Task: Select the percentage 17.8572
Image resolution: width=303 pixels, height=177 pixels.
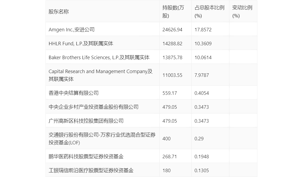Action: pos(203,30)
